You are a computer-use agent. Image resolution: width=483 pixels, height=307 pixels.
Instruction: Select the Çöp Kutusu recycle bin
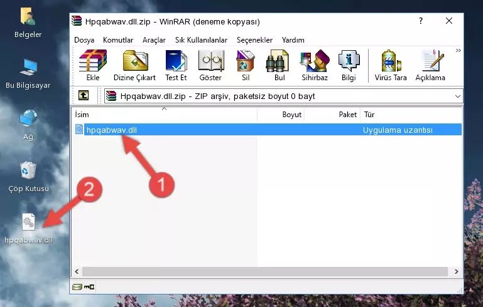tap(28, 177)
